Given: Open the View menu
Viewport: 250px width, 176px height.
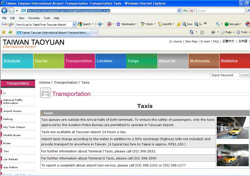Looking at the screenshot, I should 22,18.
